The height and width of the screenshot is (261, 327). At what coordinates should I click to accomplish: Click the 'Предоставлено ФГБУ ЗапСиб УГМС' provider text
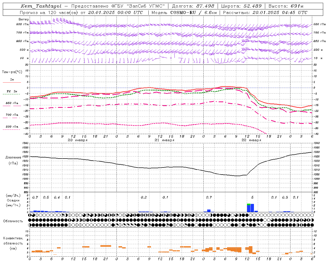[118, 6]
